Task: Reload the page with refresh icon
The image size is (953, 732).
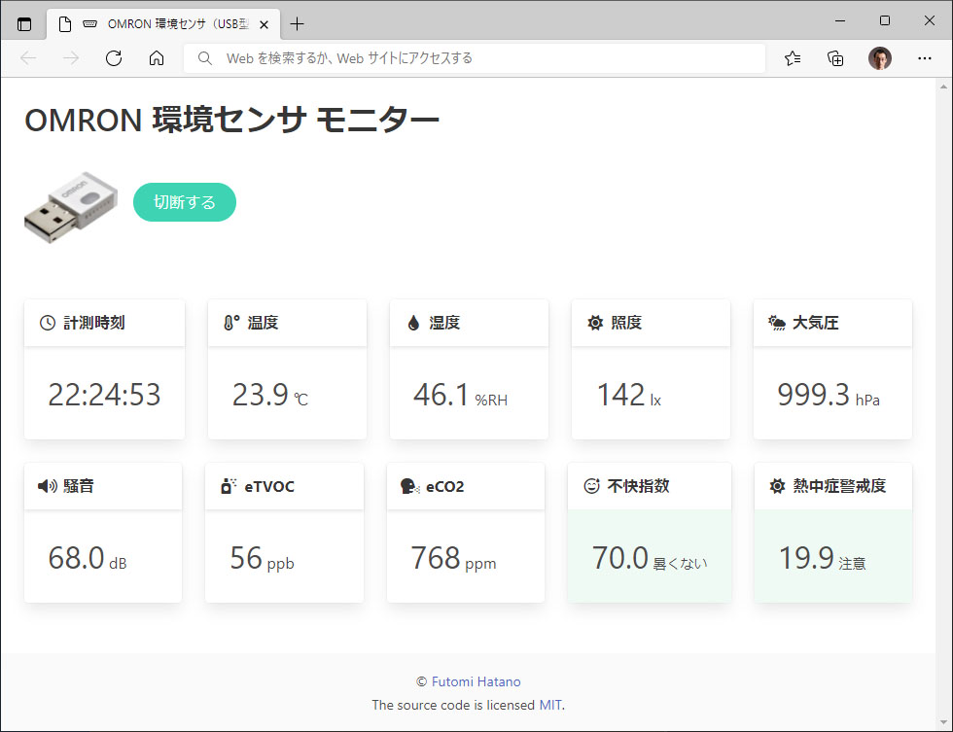Action: click(114, 58)
